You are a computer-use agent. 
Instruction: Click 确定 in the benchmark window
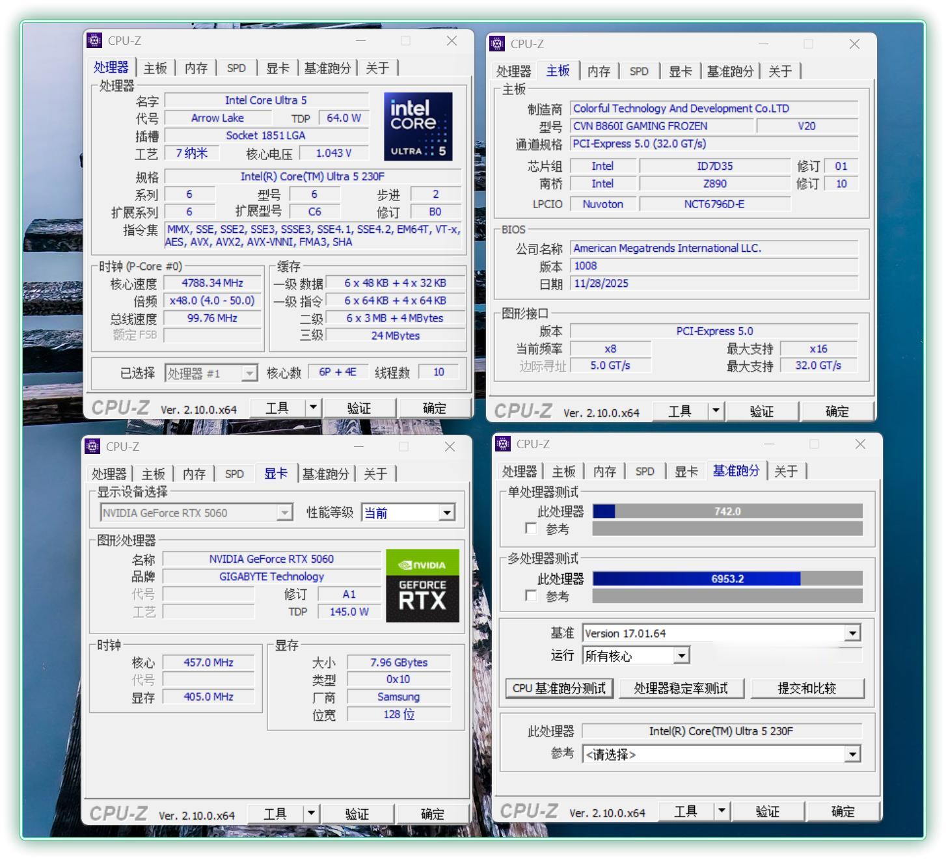click(843, 811)
